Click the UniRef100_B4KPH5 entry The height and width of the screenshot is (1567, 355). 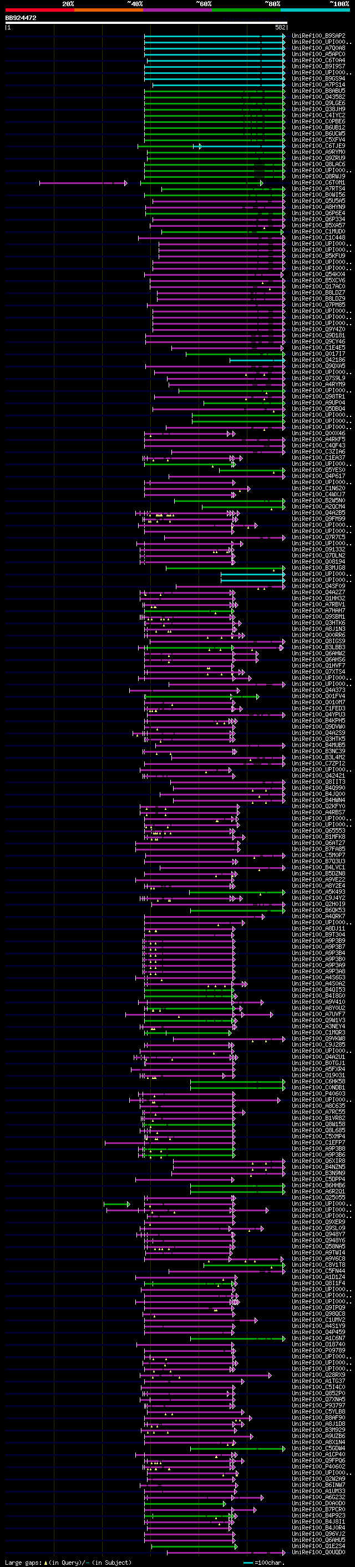tap(318, 721)
